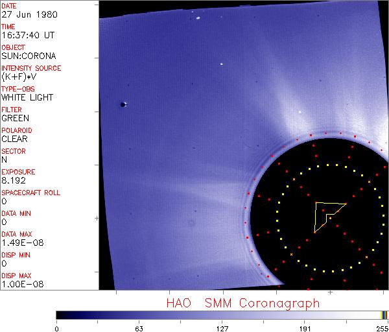Select the exposure value 8.192
389x332 pixels.
pos(14,180)
